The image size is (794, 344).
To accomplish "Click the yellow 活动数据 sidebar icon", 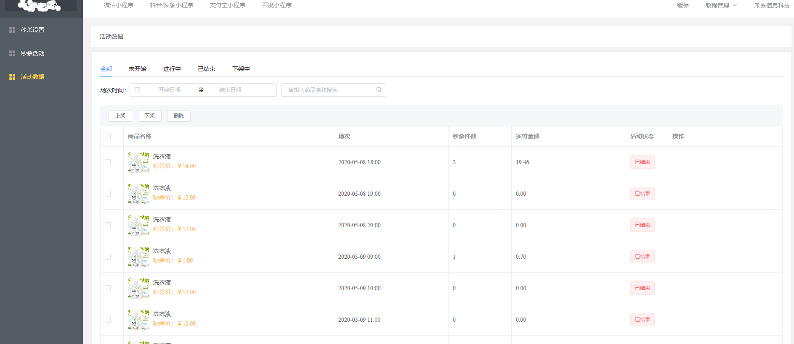I will (x=12, y=77).
